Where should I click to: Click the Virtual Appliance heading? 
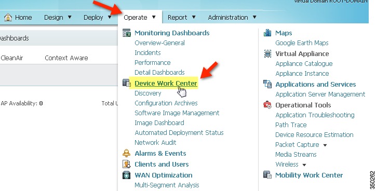point(302,53)
